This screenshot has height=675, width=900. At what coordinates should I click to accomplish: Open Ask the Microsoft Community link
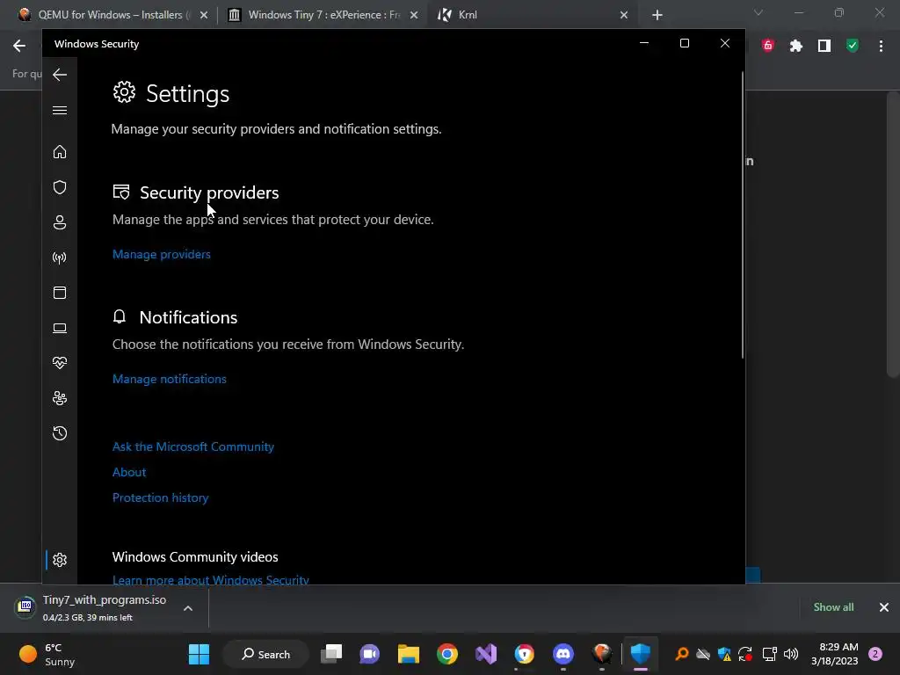click(192, 446)
